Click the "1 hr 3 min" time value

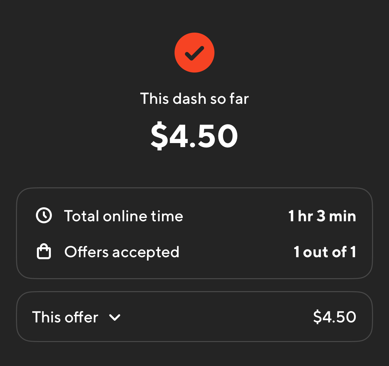tap(322, 216)
